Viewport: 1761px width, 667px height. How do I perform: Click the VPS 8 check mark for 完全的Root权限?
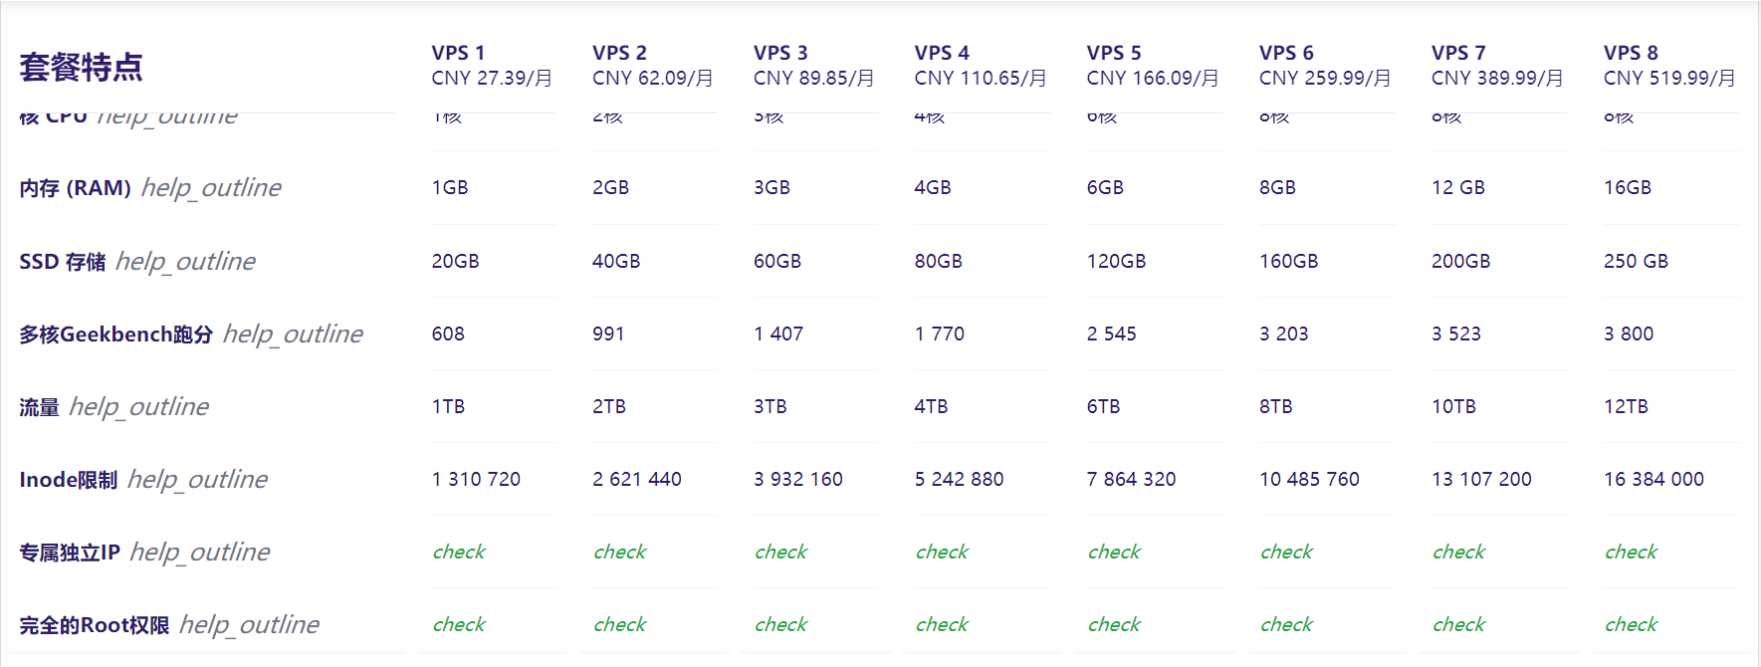click(x=1631, y=624)
